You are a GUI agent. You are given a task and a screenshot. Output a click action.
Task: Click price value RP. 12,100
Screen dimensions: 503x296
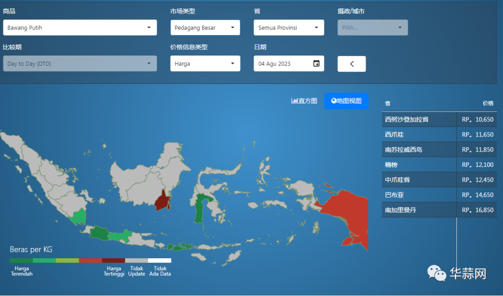point(478,165)
